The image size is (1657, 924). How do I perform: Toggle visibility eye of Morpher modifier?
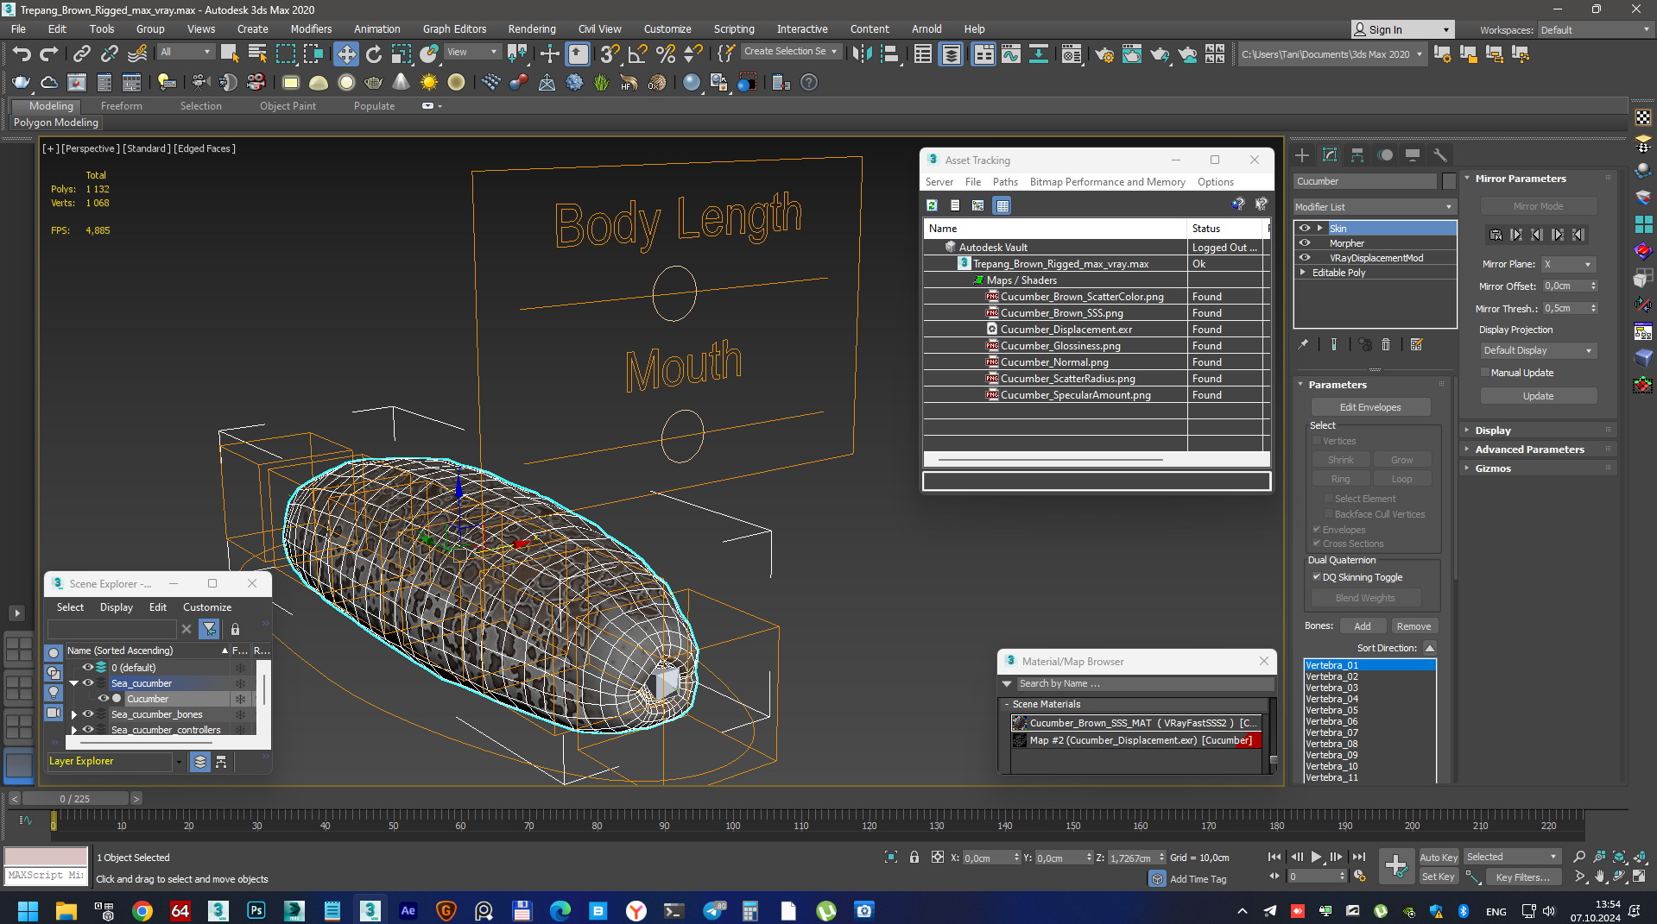pyautogui.click(x=1305, y=243)
